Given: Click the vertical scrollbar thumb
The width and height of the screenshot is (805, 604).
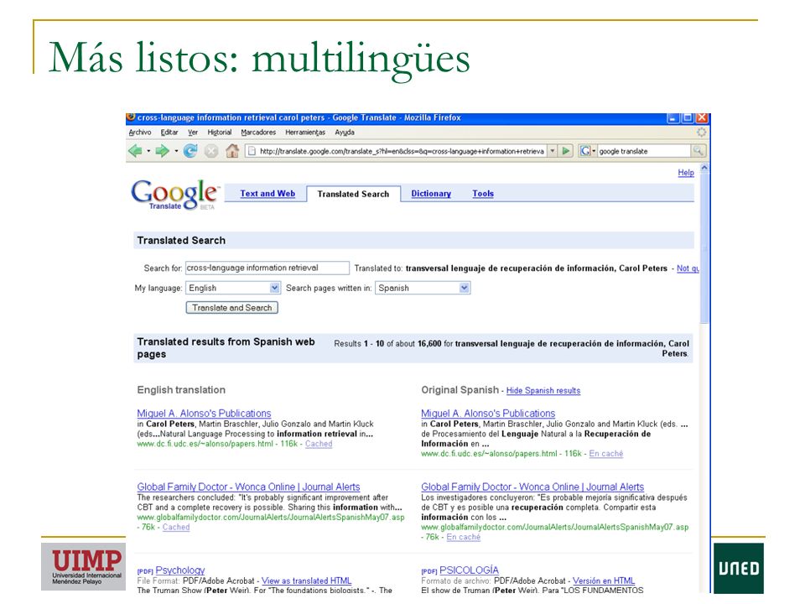Looking at the screenshot, I should click(x=704, y=248).
